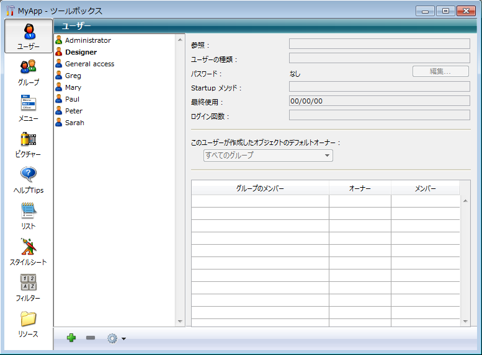Click the minus delete user icon
This screenshot has height=355, width=482.
click(91, 338)
